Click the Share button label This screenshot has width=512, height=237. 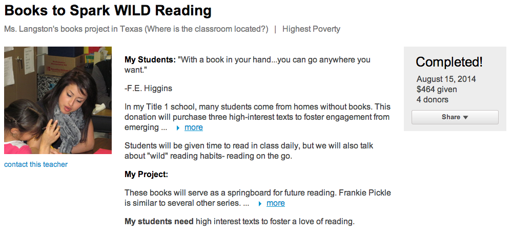click(x=450, y=117)
